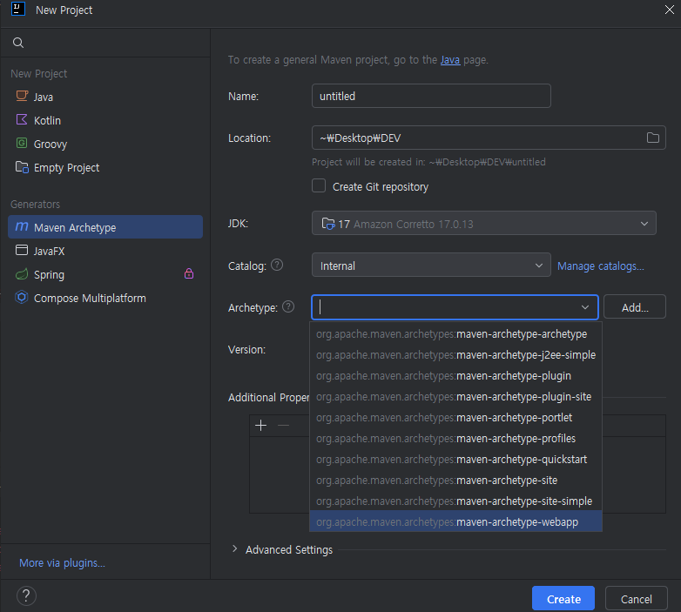Choose maven-archetype-archetype from the list

455,333
